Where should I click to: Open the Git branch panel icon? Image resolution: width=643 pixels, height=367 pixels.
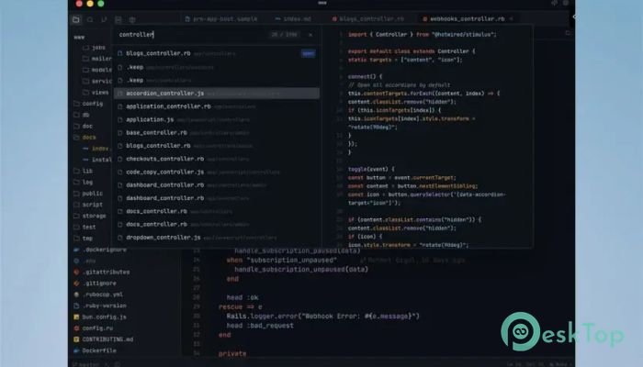tap(104, 19)
